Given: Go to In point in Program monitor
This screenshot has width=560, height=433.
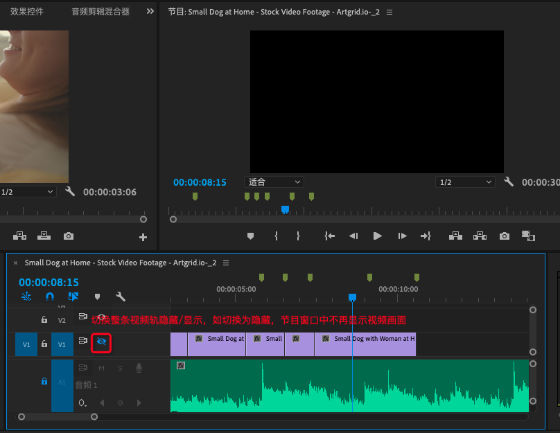Looking at the screenshot, I should click(329, 236).
